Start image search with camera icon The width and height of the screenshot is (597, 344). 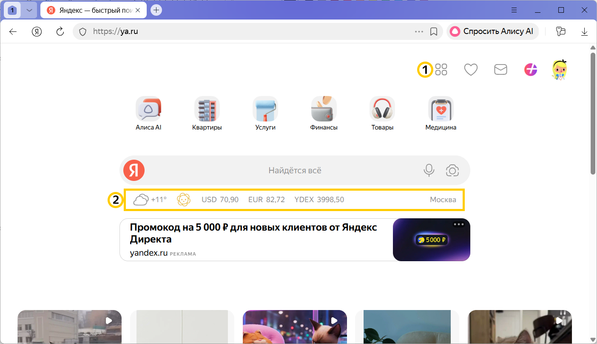click(x=452, y=170)
